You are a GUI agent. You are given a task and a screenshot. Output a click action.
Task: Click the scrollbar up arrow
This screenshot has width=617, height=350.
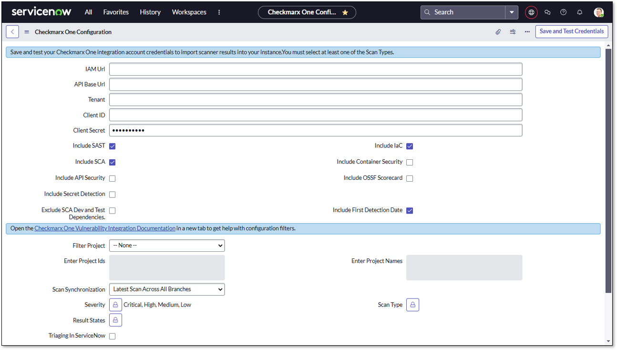coord(608,45)
